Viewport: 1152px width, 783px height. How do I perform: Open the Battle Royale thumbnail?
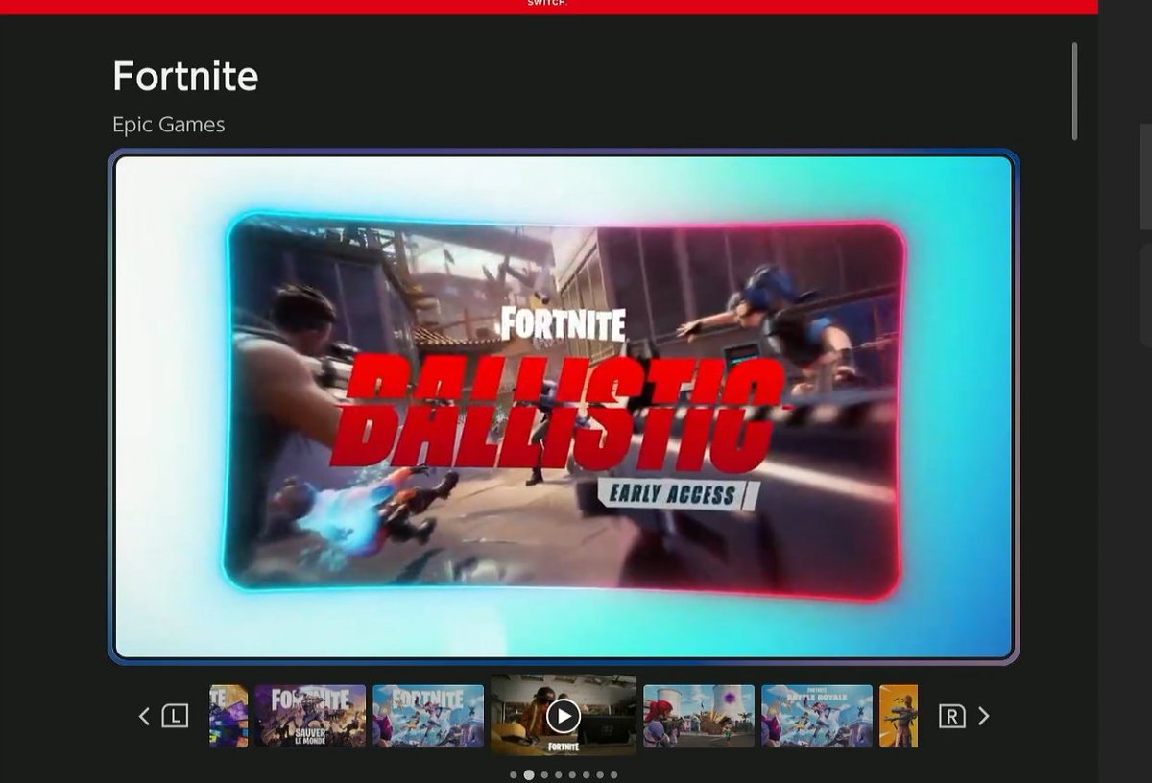point(817,716)
